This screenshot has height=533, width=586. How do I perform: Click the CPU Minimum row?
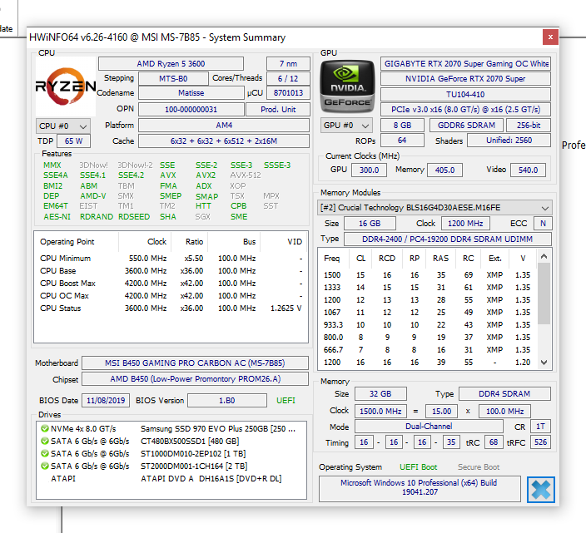[x=171, y=259]
